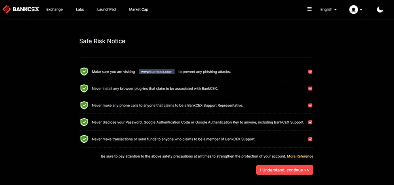Toggle dark mode moon icon
The width and height of the screenshot is (394, 185).
380,10
